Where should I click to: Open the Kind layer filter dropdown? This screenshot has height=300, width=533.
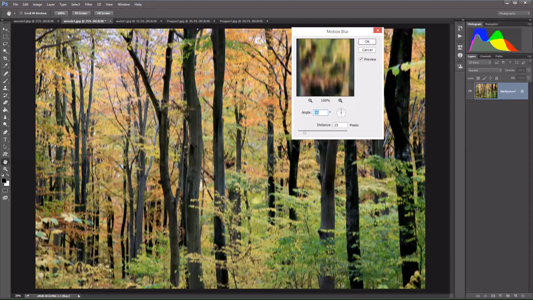(479, 63)
